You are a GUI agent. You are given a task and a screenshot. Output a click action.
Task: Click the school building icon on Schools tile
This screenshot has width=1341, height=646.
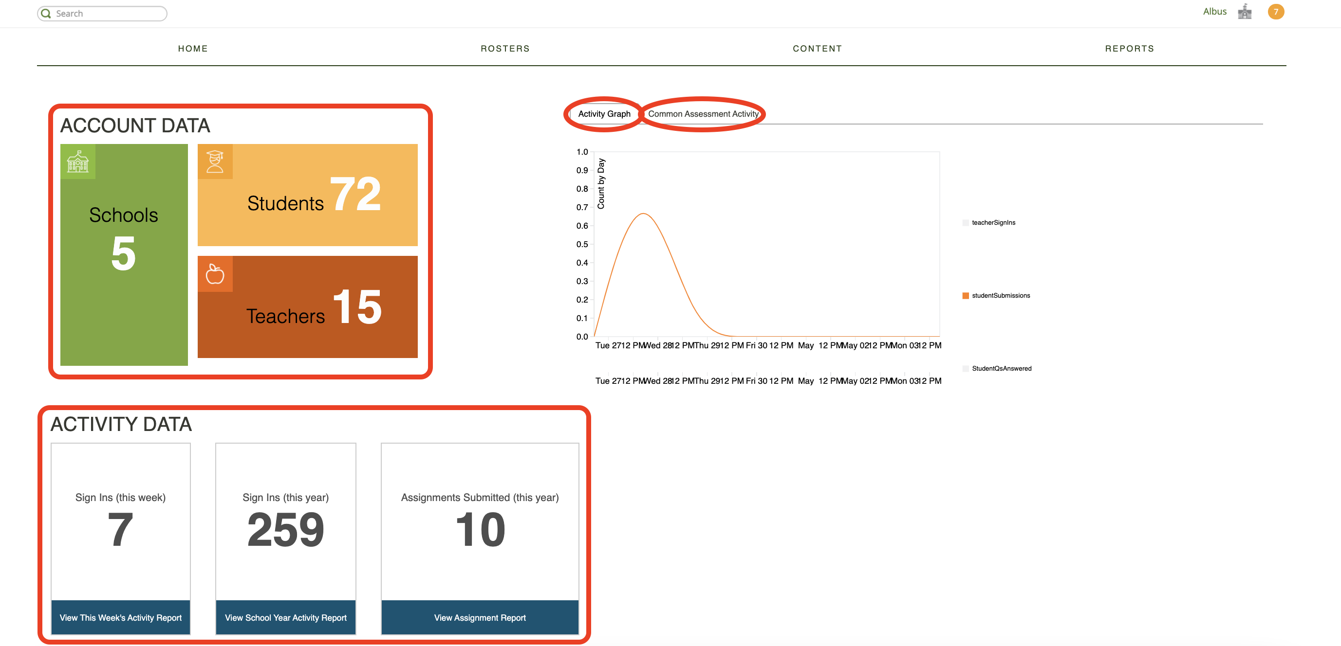(x=77, y=162)
